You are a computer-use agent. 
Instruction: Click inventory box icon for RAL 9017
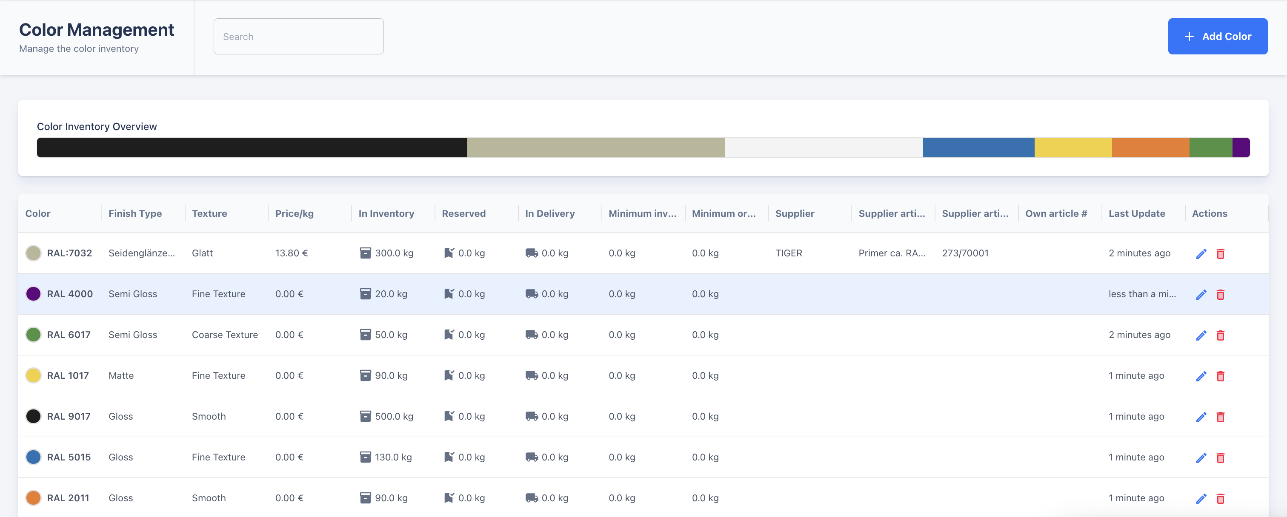365,416
